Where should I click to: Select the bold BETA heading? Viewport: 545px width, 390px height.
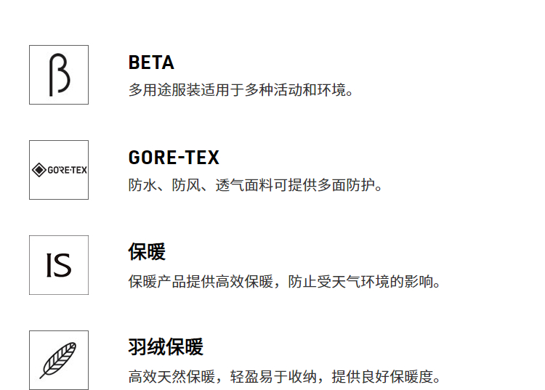pyautogui.click(x=151, y=62)
